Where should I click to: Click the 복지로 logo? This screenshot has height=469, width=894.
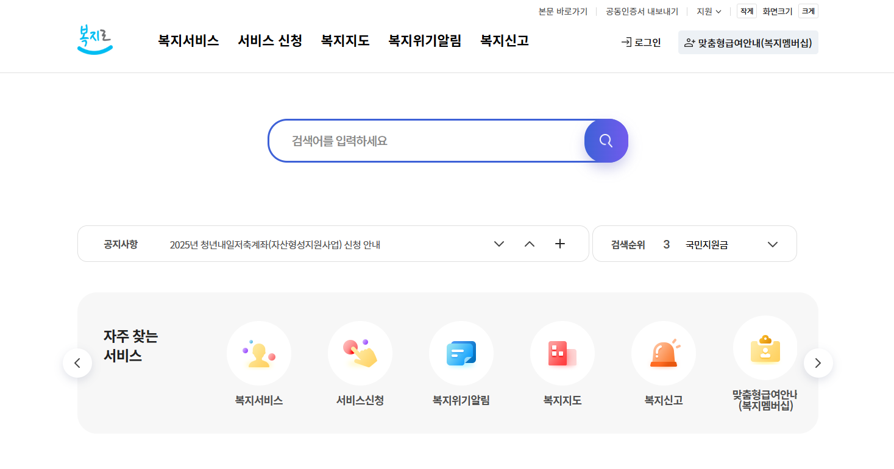click(95, 40)
